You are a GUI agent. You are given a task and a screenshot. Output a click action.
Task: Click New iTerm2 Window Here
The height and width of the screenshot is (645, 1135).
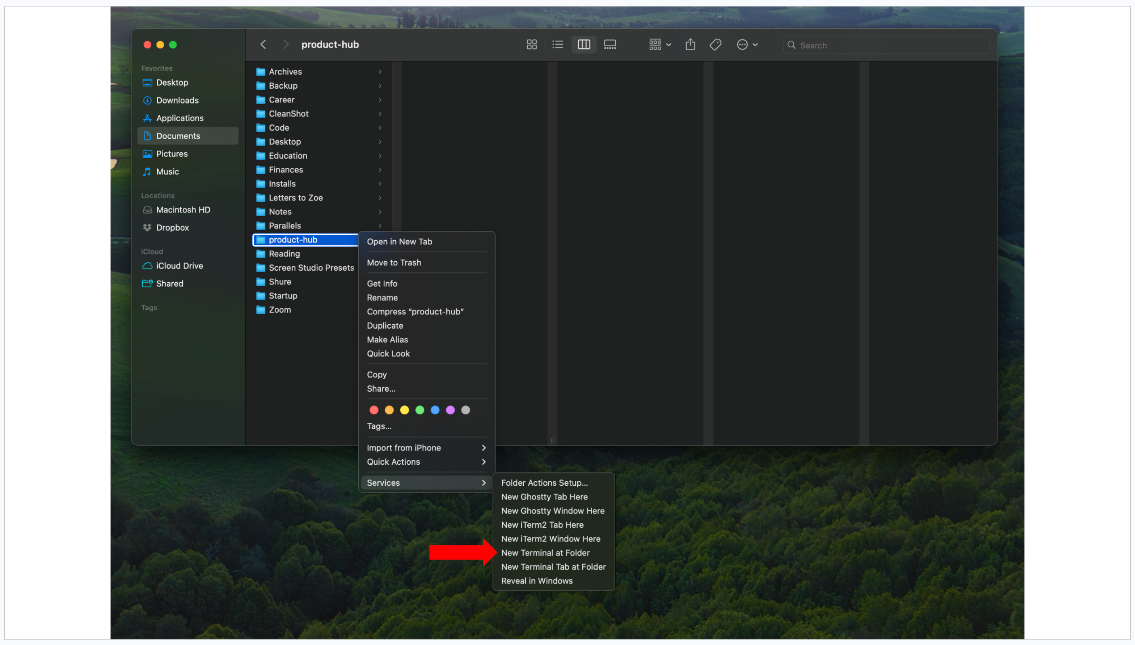(550, 539)
